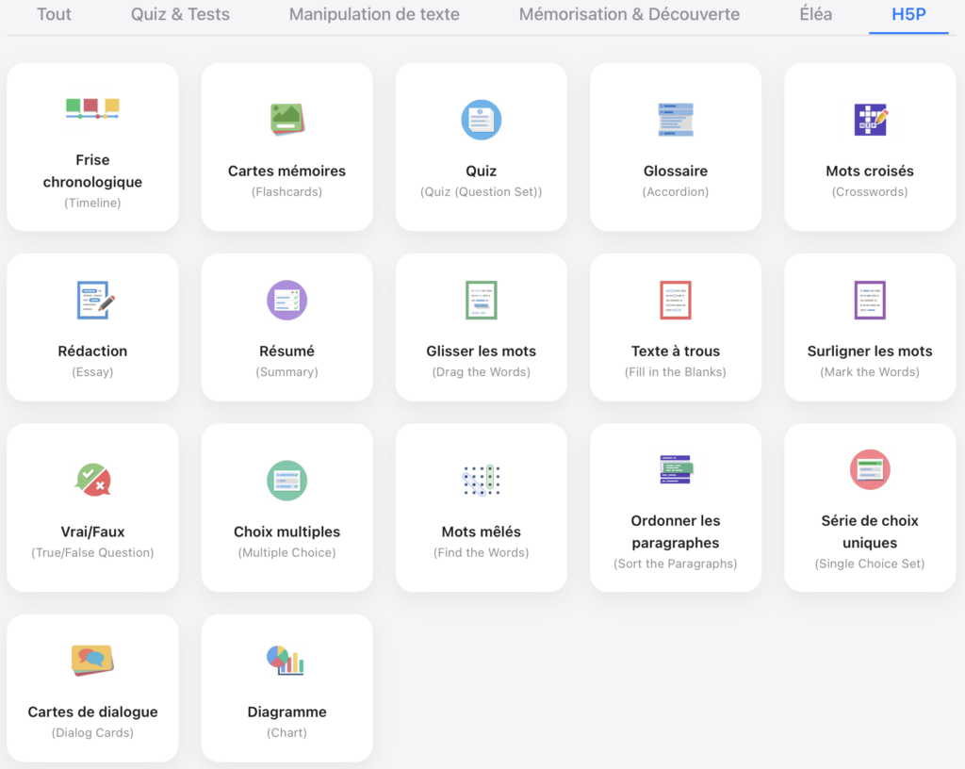Choose the Choix multiples label
The height and width of the screenshot is (769, 965).
tap(286, 532)
